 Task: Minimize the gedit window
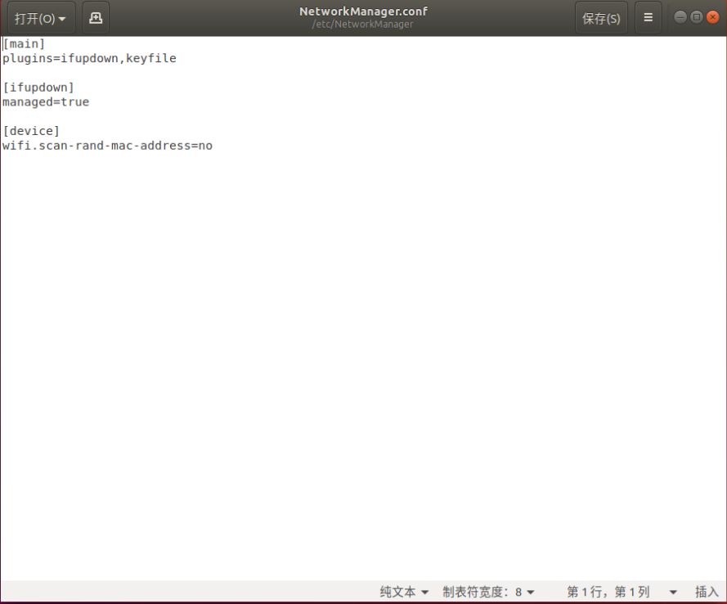[680, 17]
